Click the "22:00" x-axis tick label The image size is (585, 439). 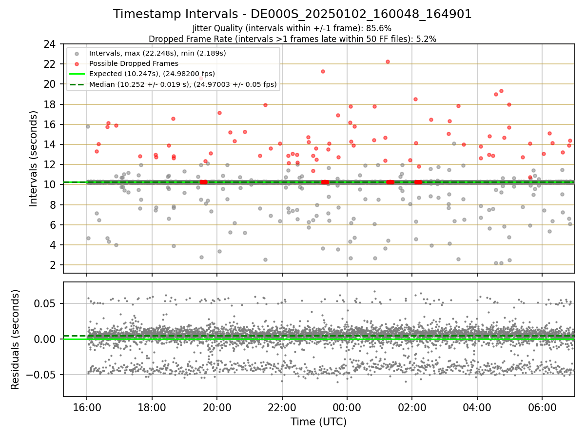(x=282, y=407)
